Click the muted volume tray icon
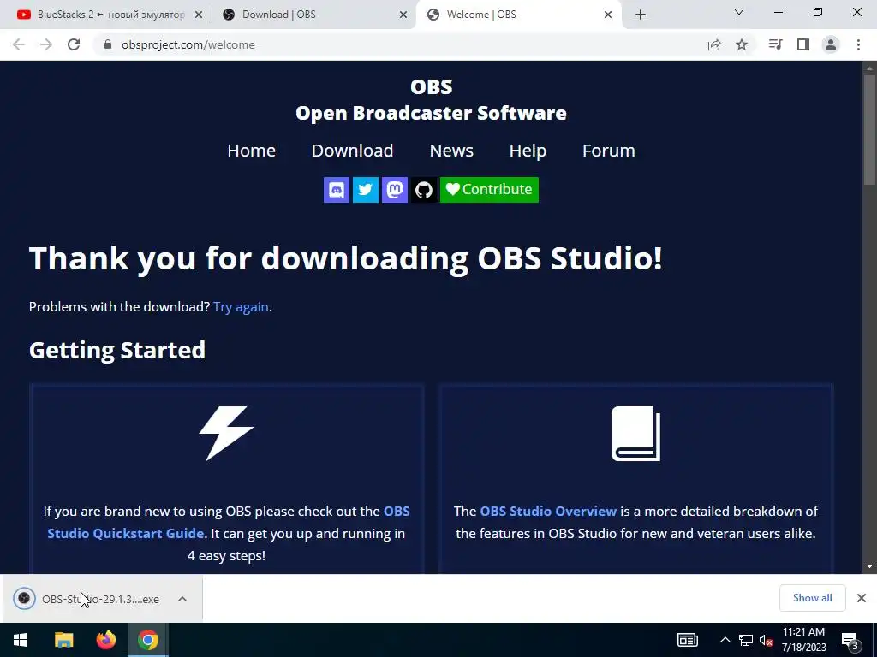The image size is (877, 657). pyautogui.click(x=767, y=640)
